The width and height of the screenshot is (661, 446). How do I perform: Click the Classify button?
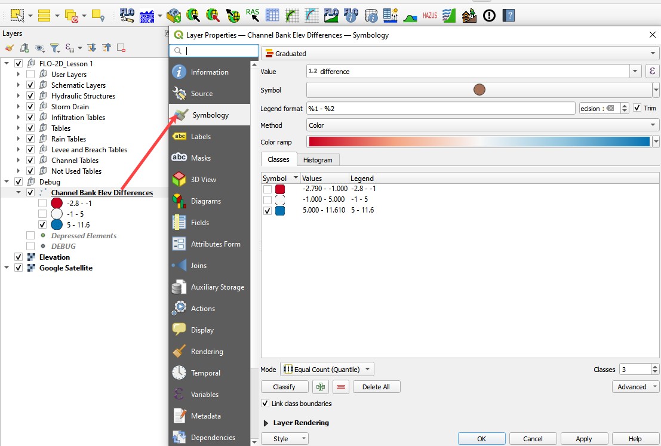point(284,387)
